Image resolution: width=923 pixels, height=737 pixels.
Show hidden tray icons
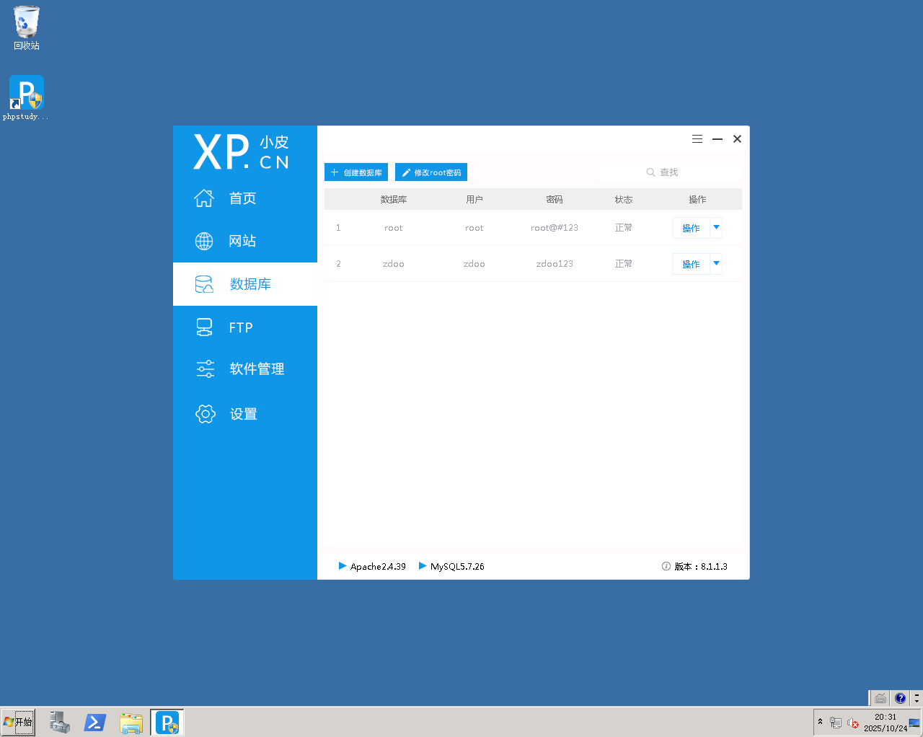(x=820, y=722)
